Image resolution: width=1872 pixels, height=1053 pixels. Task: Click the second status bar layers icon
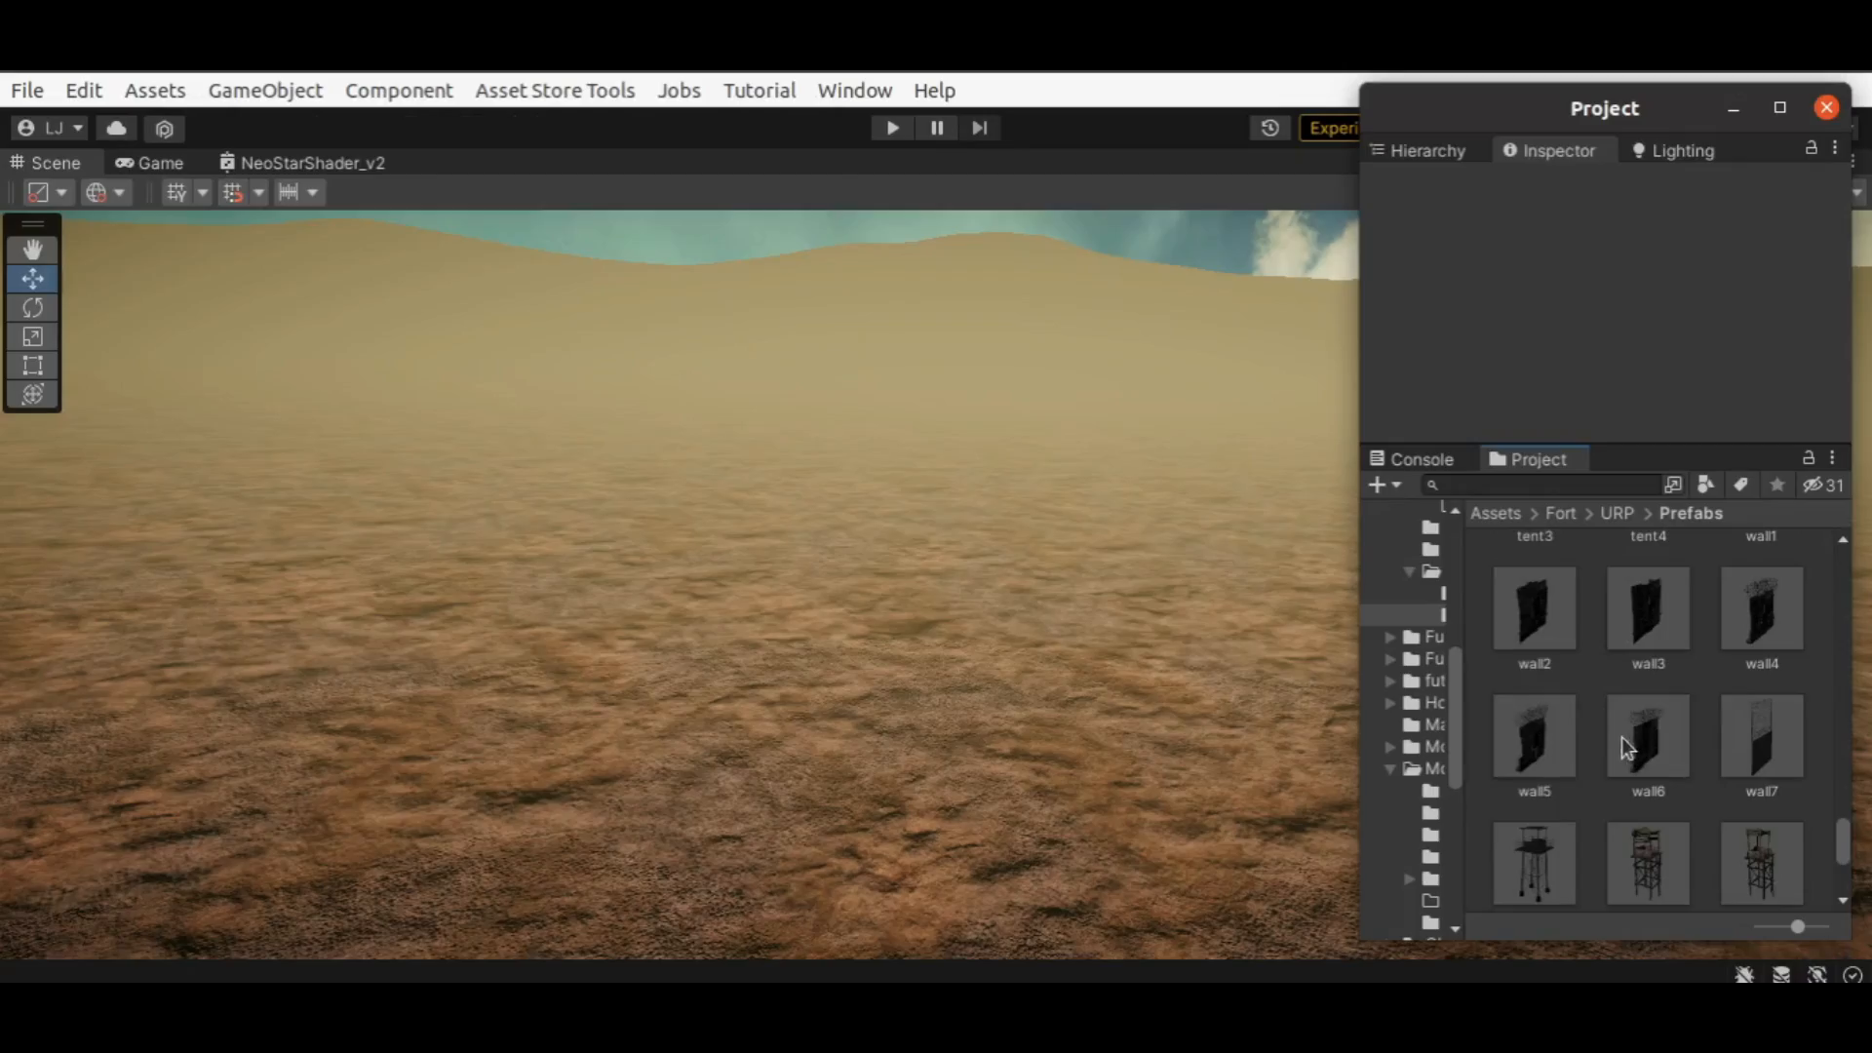[1781, 974]
